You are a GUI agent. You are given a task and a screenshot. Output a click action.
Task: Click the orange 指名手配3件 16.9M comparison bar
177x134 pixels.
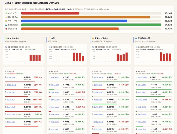(x=70, y=29)
